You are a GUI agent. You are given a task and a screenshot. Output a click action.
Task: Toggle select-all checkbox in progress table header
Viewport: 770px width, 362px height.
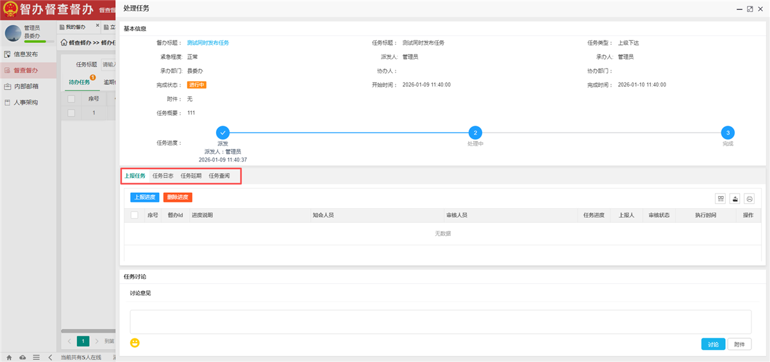click(135, 215)
